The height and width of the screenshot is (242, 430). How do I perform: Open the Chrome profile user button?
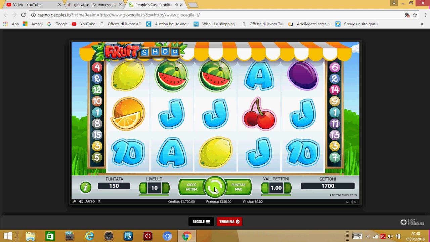point(394,3)
